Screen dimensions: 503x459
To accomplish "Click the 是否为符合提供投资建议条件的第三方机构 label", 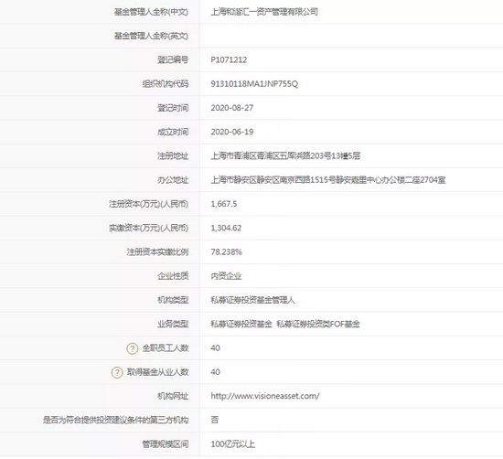I will 116,420.
